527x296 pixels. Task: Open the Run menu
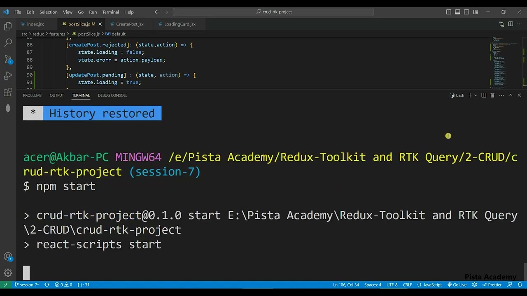(x=93, y=12)
